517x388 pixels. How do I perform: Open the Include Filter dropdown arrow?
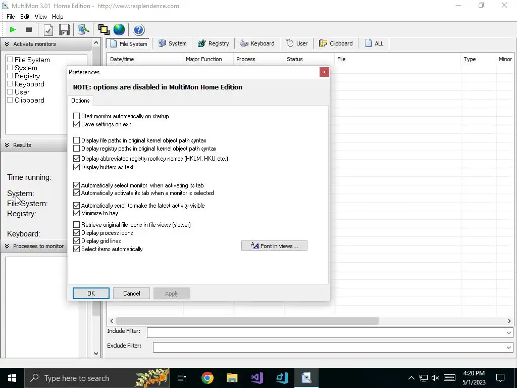509,332
